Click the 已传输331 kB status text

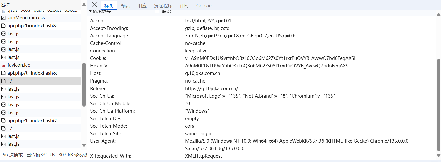(x=41, y=155)
